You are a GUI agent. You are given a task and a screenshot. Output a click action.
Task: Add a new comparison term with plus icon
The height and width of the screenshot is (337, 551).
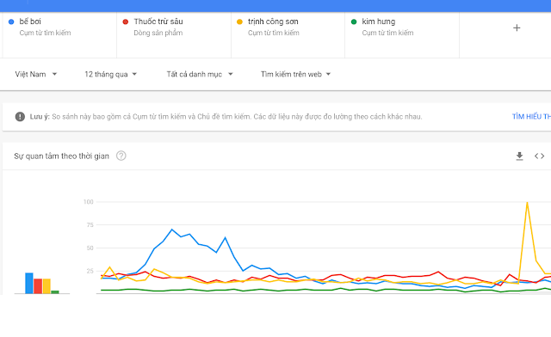(517, 28)
